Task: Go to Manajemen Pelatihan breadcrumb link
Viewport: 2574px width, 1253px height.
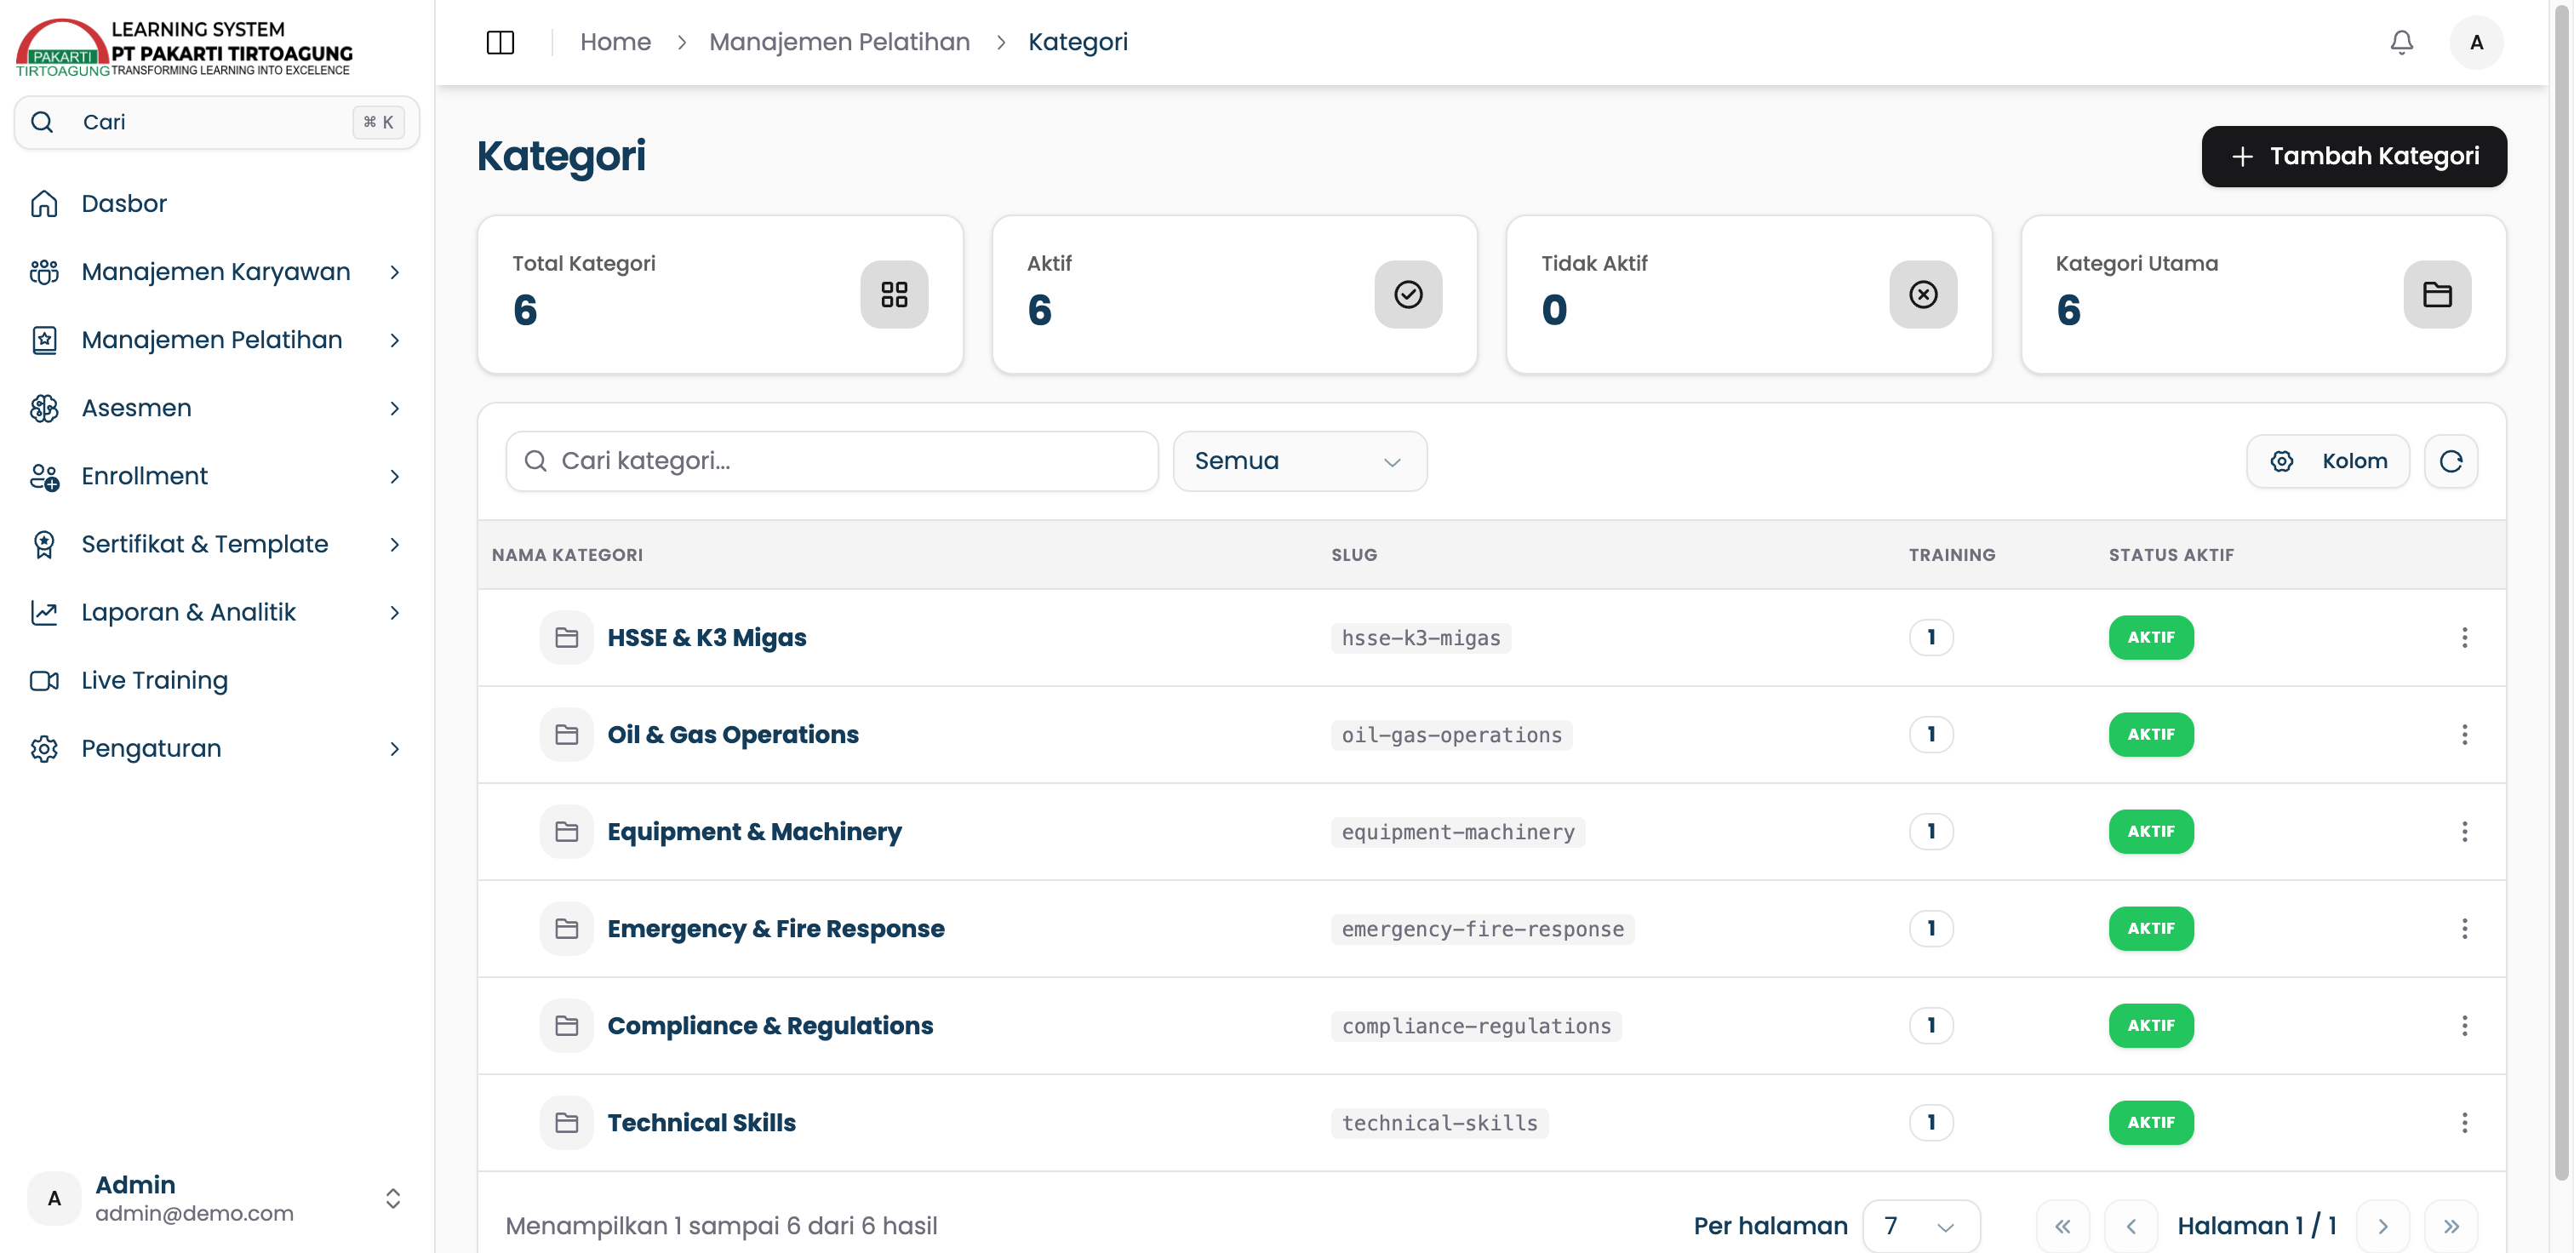Action: click(x=838, y=42)
